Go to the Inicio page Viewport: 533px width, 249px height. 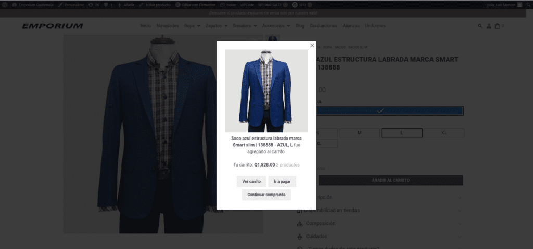point(146,26)
